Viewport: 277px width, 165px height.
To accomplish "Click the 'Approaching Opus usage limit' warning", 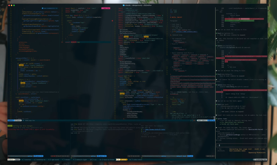I will 247,150.
